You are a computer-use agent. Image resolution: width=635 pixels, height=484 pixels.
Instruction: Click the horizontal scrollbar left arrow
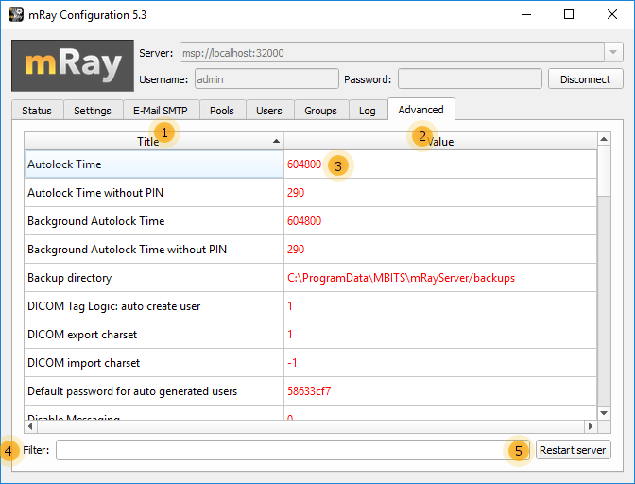30,426
